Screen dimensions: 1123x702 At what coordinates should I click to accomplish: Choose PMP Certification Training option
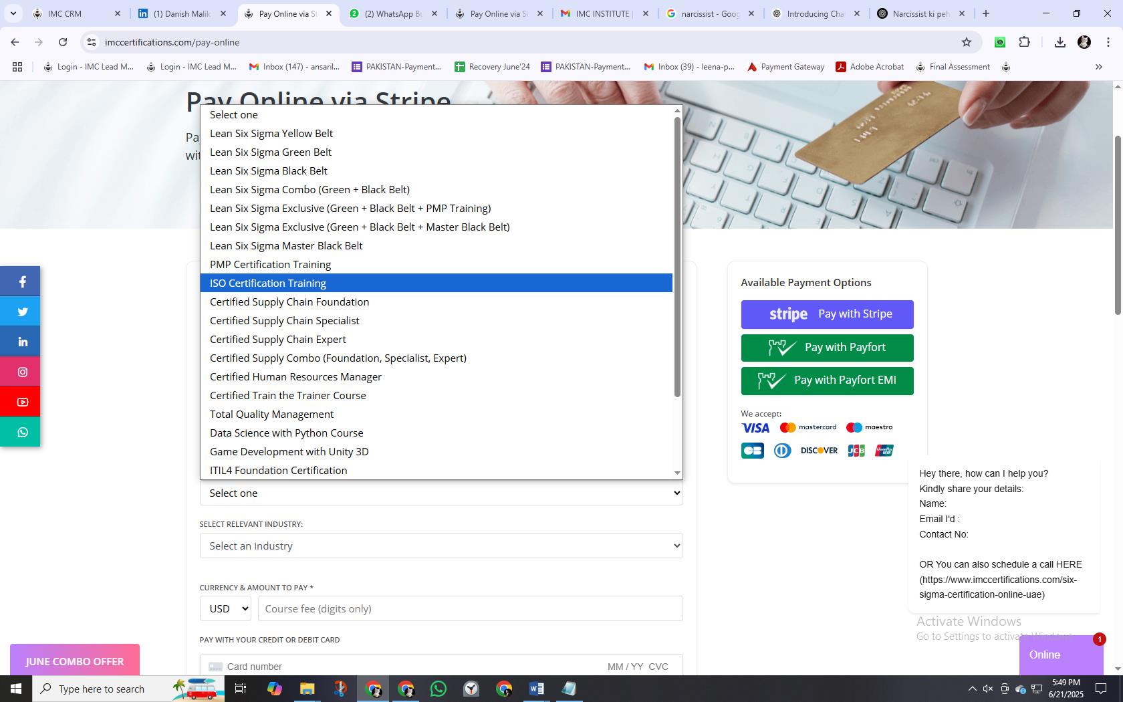436,265
